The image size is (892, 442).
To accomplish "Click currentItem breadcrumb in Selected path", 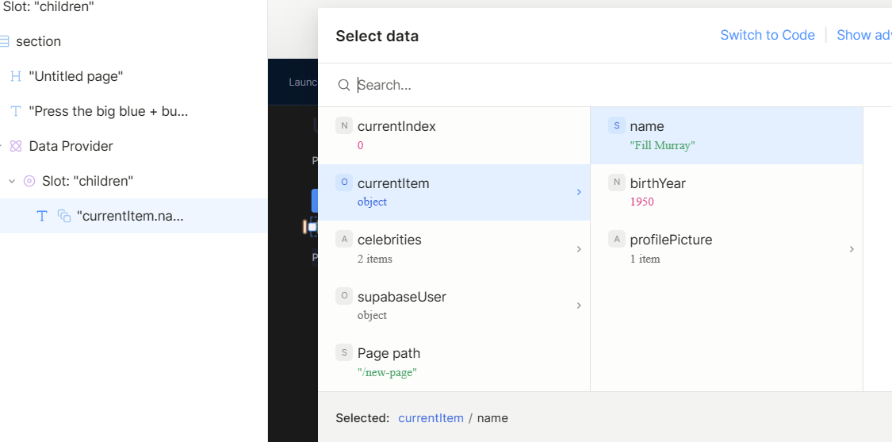I will click(431, 418).
